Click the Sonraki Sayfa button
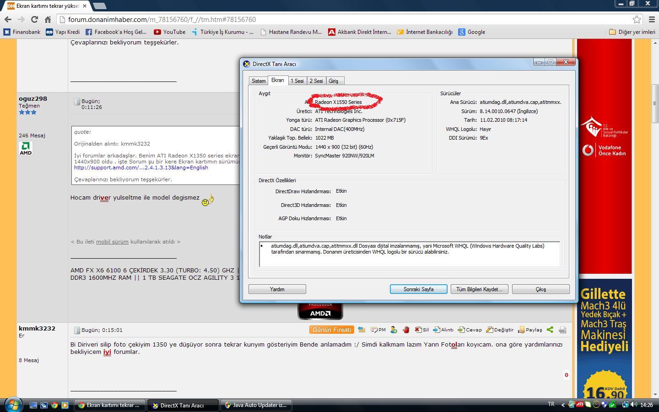Viewport: 659px width, 412px height. pyautogui.click(x=419, y=289)
